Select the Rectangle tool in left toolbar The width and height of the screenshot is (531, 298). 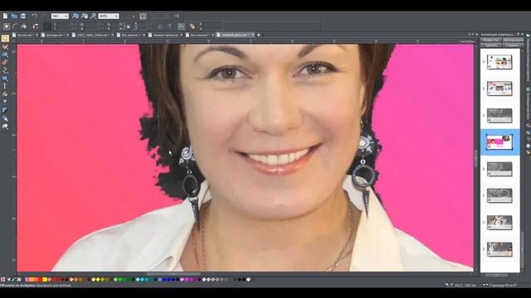coord(5,79)
